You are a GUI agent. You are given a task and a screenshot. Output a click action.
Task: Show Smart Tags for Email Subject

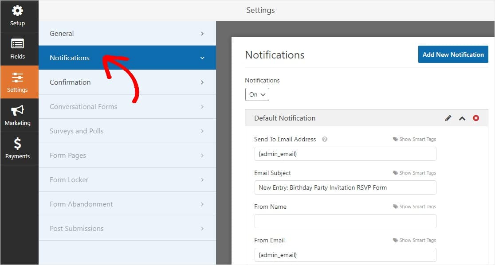417,173
